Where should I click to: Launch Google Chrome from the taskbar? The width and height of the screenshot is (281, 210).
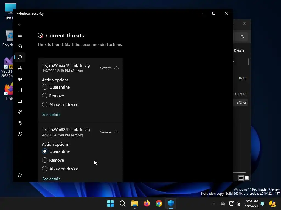point(159,203)
